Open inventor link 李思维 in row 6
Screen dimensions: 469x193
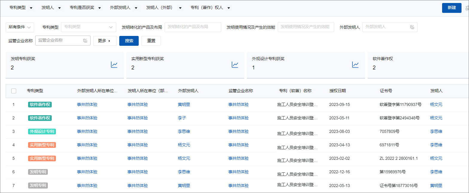point(436,172)
